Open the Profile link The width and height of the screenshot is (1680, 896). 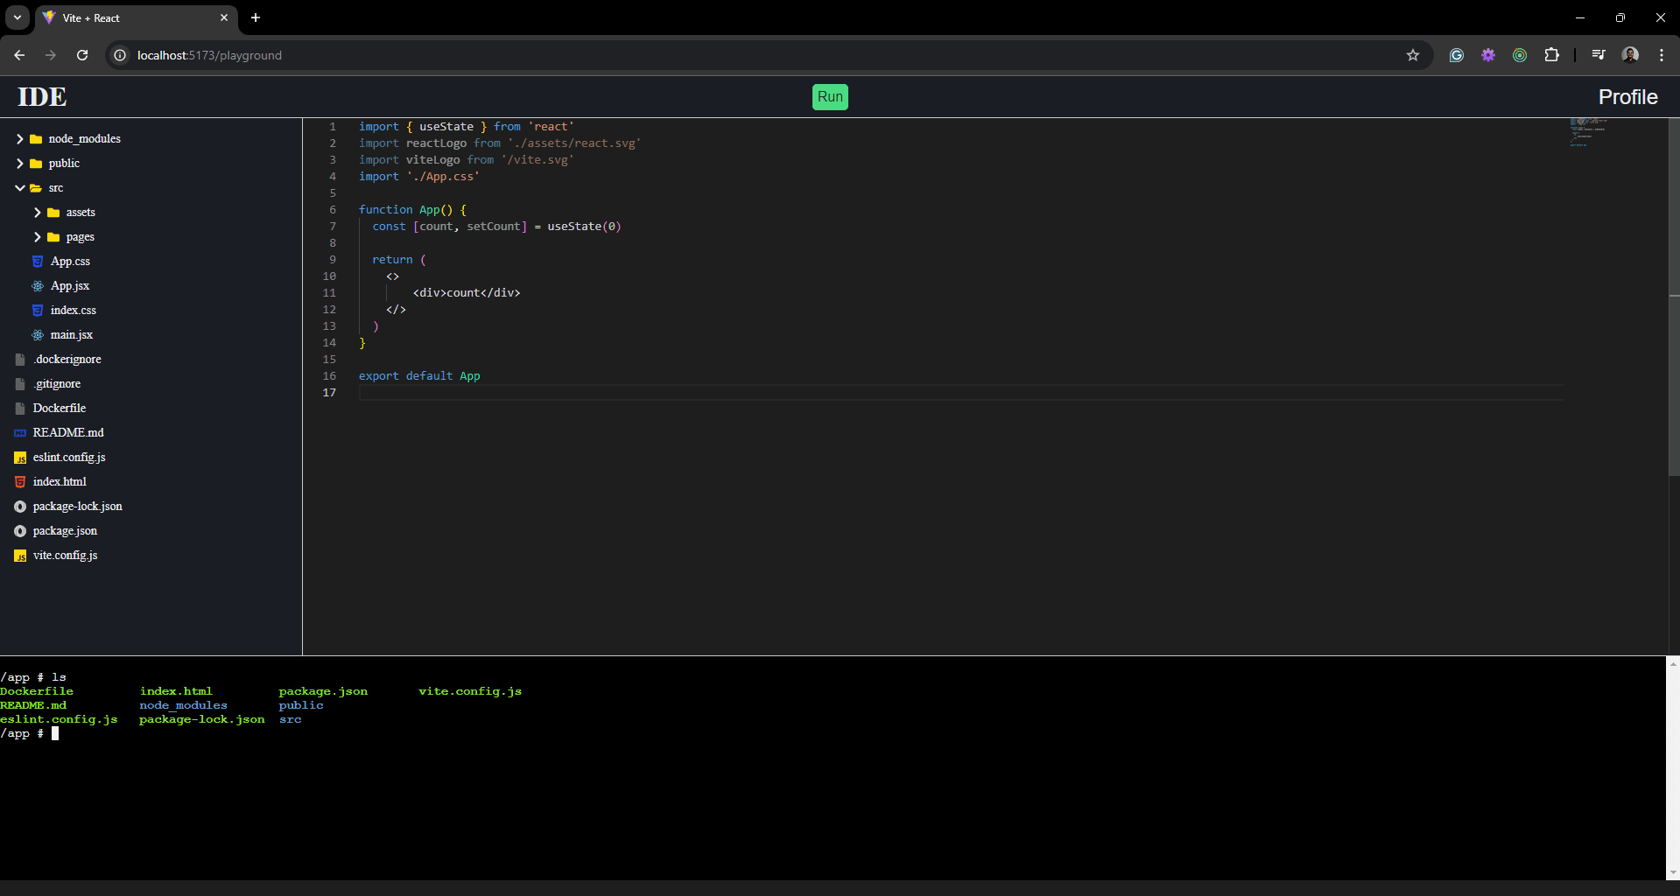[1627, 97]
